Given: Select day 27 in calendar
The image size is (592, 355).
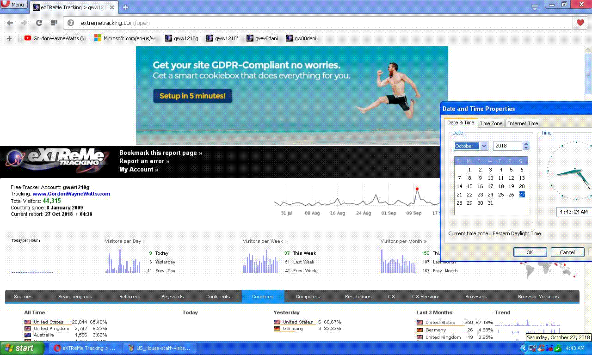Looking at the screenshot, I should pyautogui.click(x=522, y=195).
